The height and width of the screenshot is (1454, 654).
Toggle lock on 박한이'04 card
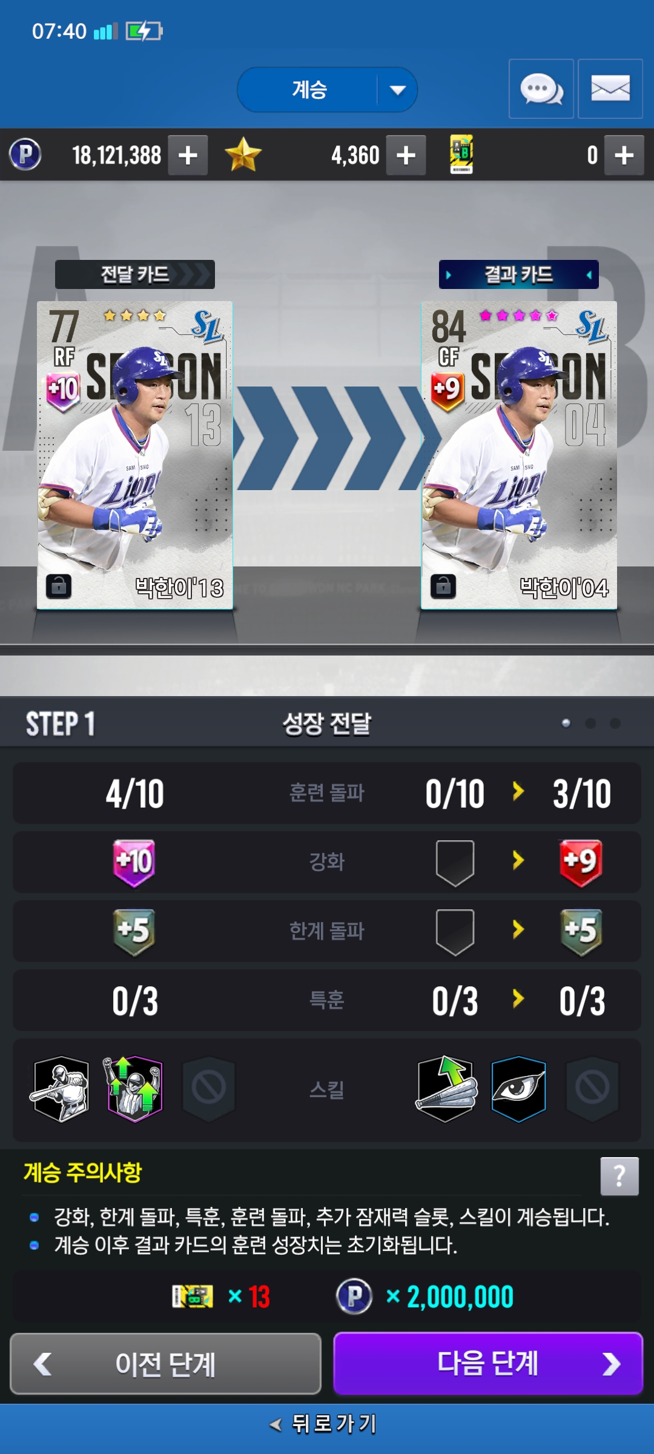[443, 586]
